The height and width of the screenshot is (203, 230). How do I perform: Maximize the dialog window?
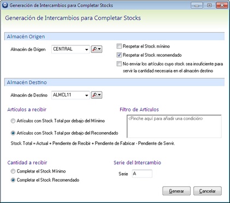click(x=209, y=5)
